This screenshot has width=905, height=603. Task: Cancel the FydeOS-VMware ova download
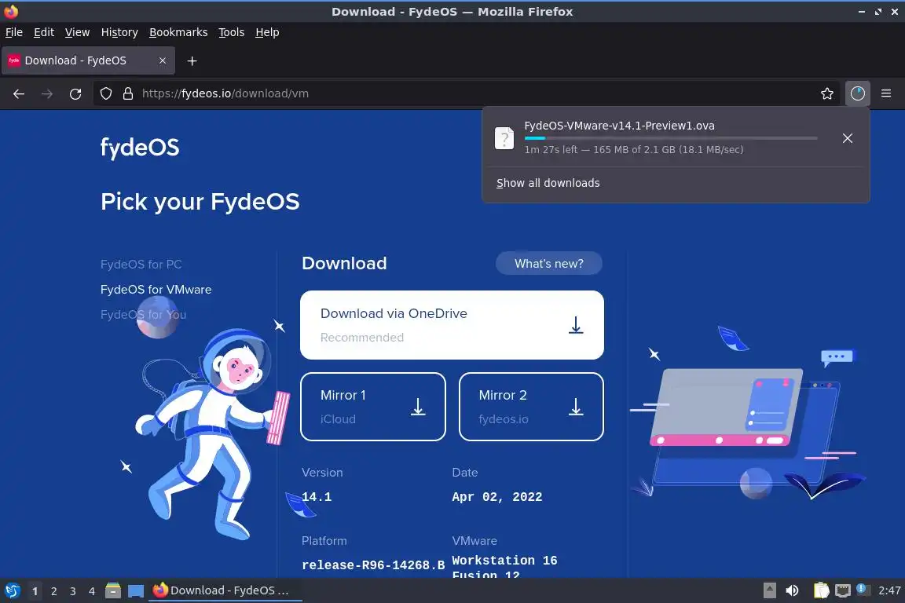point(848,138)
